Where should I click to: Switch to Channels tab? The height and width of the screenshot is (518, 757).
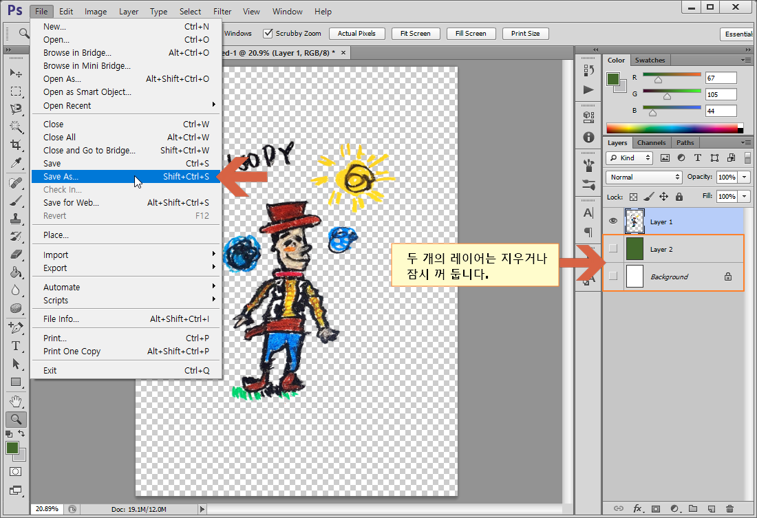point(651,143)
